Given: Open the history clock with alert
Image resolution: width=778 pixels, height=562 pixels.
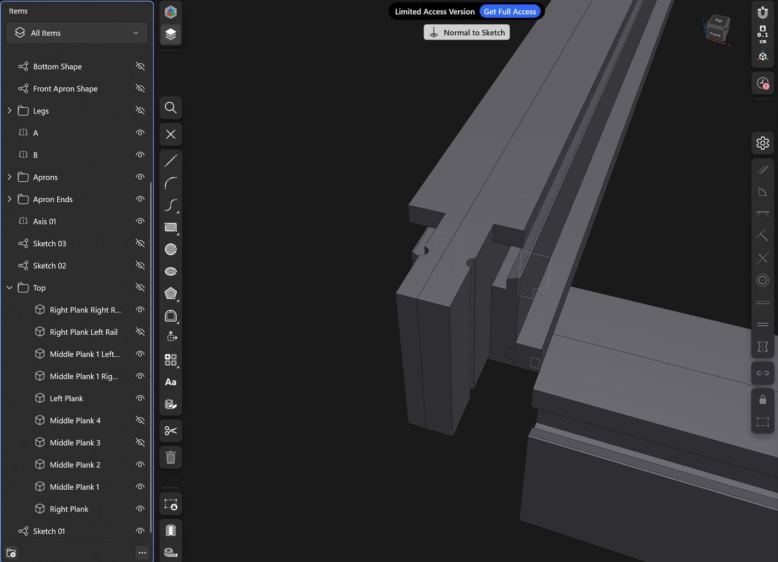Looking at the screenshot, I should 763,83.
